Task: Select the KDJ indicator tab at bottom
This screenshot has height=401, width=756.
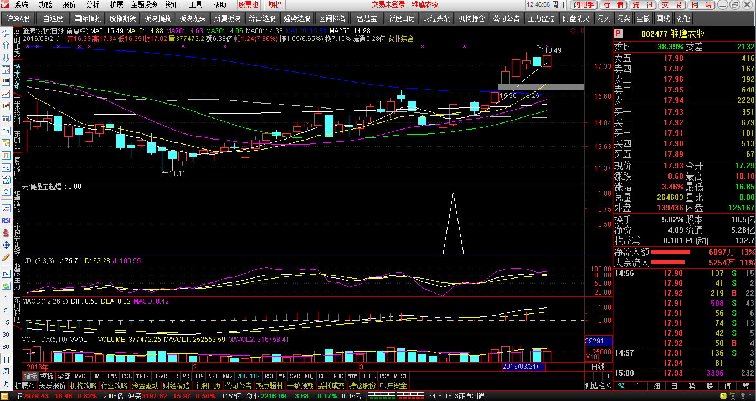Action: pyautogui.click(x=310, y=376)
